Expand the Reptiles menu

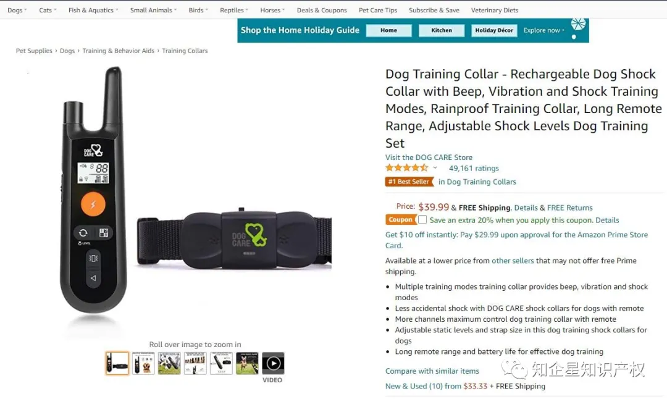coord(234,10)
